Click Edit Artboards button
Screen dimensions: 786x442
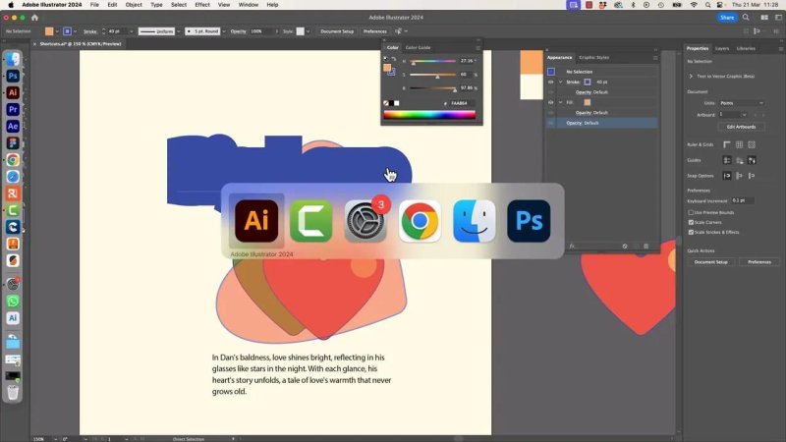click(x=742, y=127)
